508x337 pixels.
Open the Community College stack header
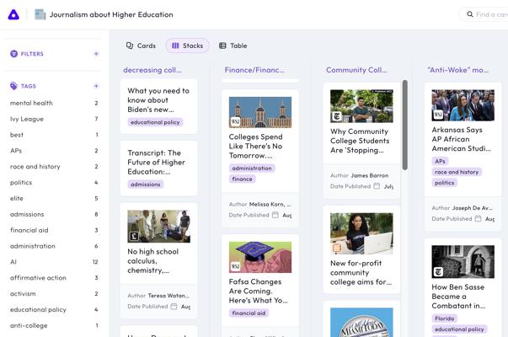pyautogui.click(x=356, y=70)
